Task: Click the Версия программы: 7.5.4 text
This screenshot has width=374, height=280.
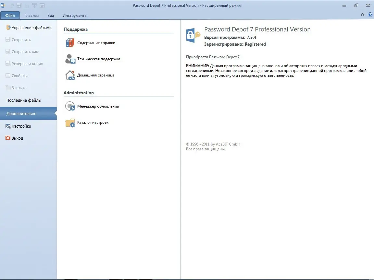Action: pyautogui.click(x=230, y=37)
